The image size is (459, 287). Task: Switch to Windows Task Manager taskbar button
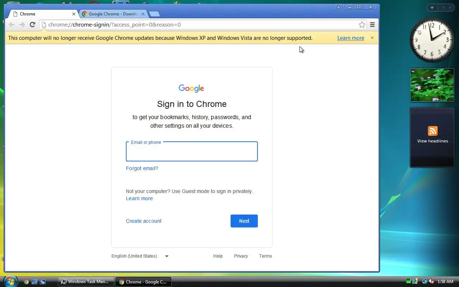[x=86, y=282]
